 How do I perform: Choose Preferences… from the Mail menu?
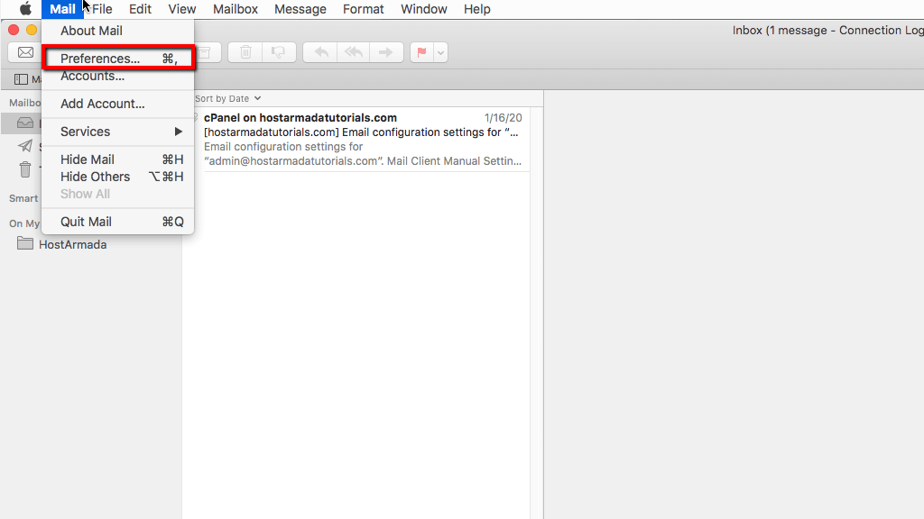[x=118, y=59]
